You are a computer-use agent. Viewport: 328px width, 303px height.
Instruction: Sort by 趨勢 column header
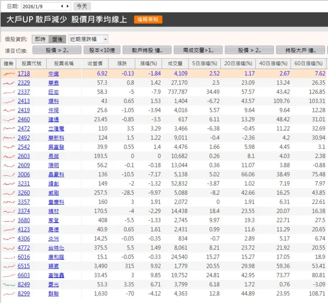click(8, 63)
